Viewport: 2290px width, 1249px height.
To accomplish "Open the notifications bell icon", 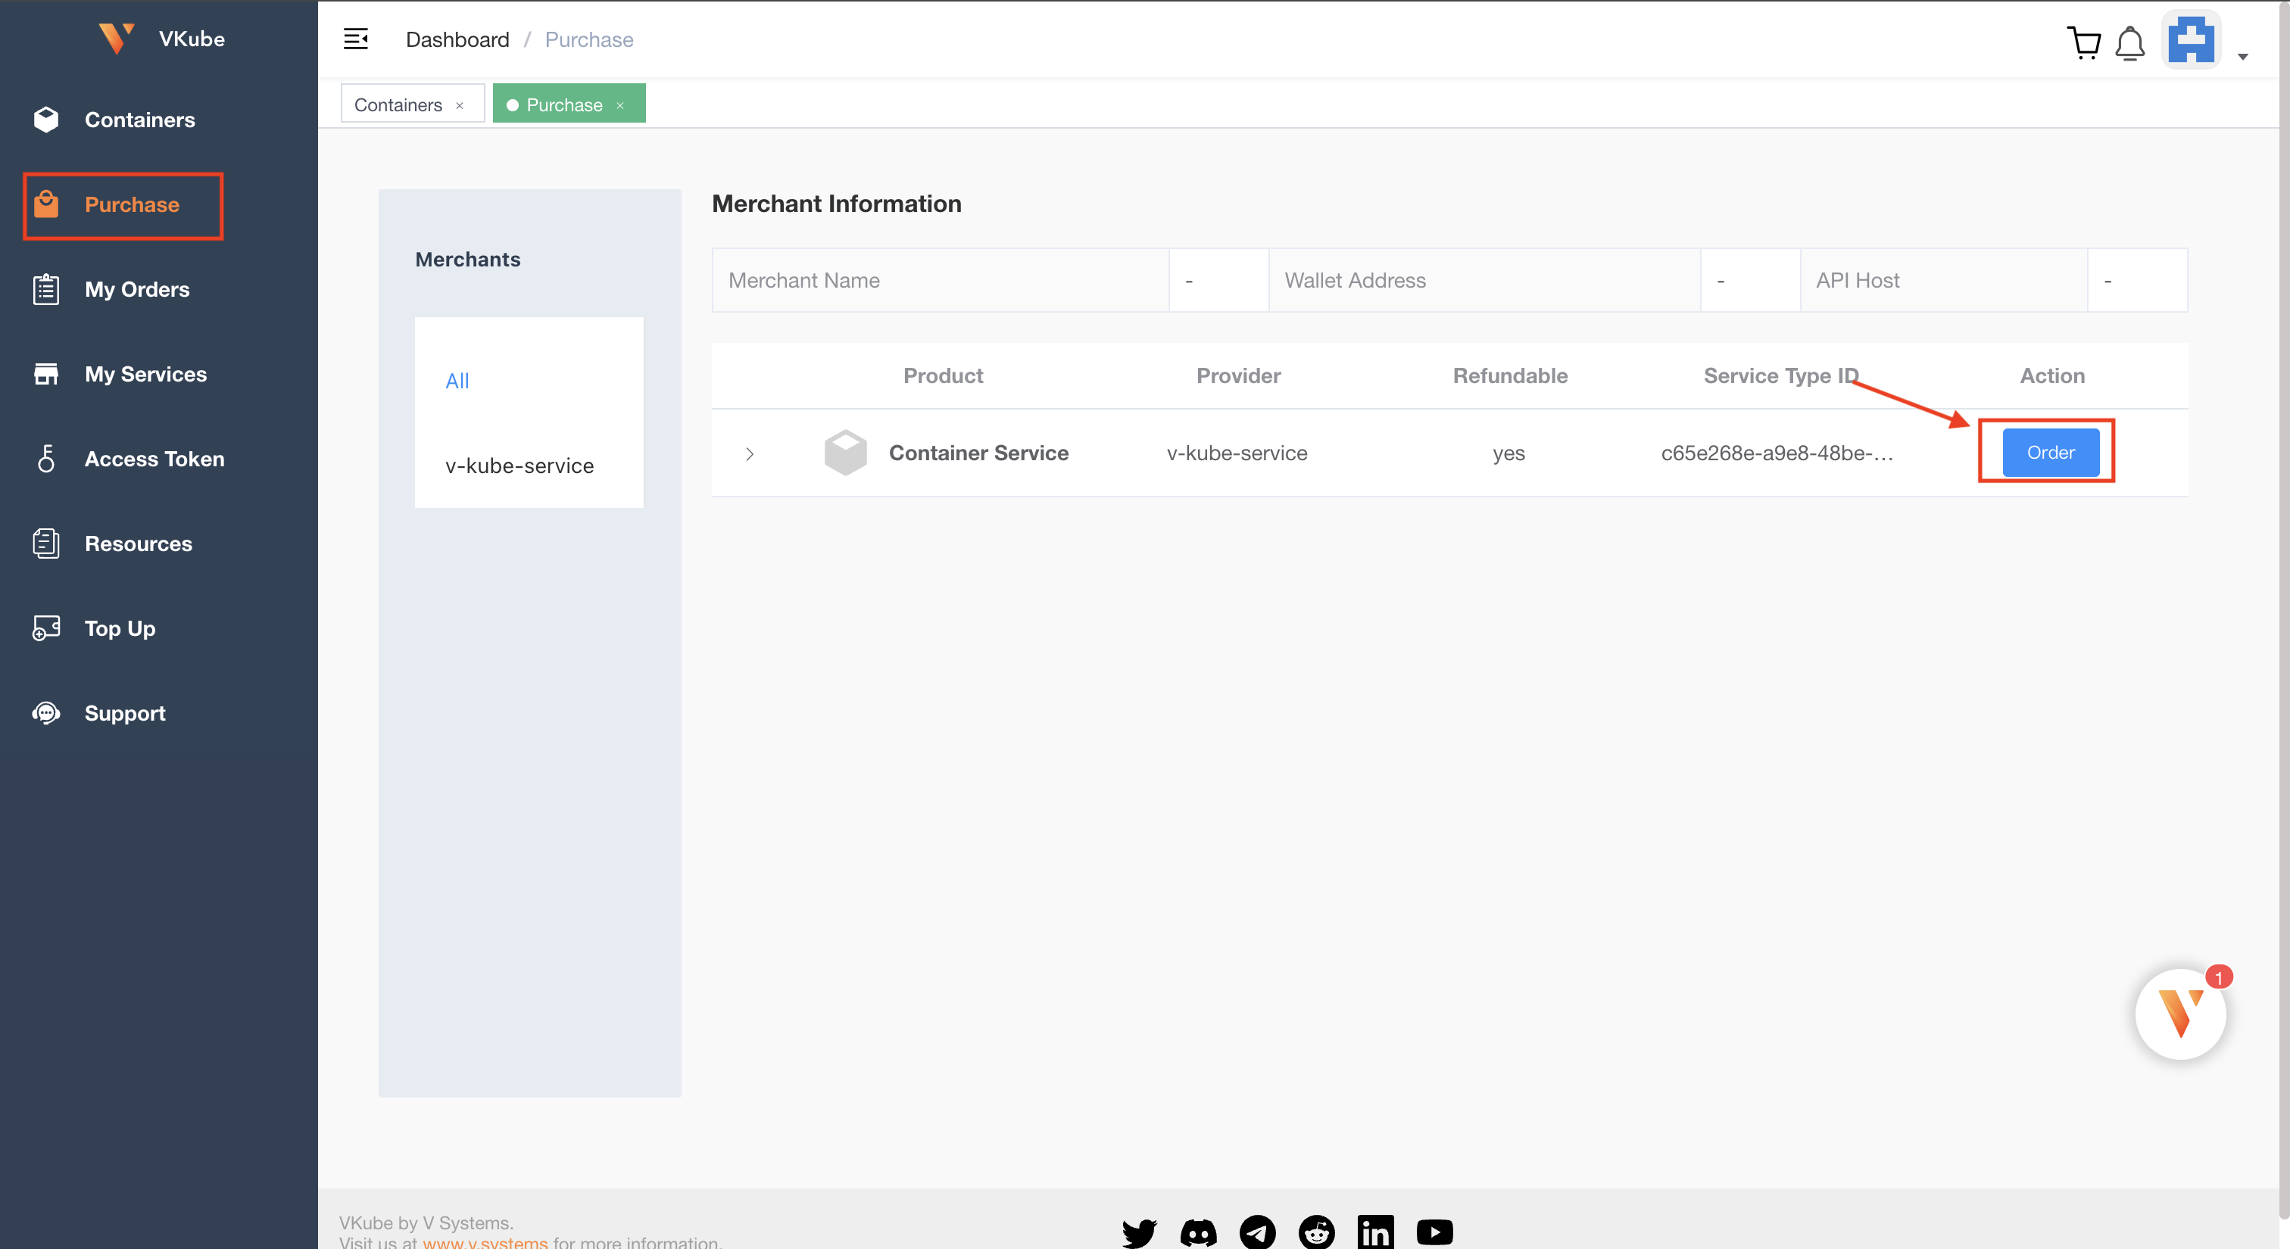I will point(2130,42).
